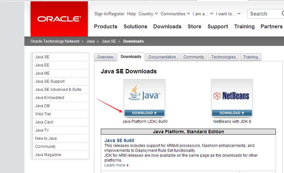Open the Support menu
The height and width of the screenshot is (173, 284).
[x=218, y=26]
